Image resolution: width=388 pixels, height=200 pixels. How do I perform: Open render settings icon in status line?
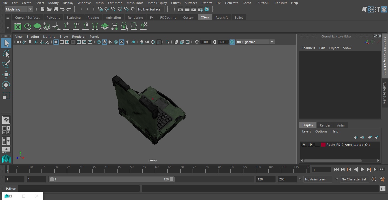point(200,9)
